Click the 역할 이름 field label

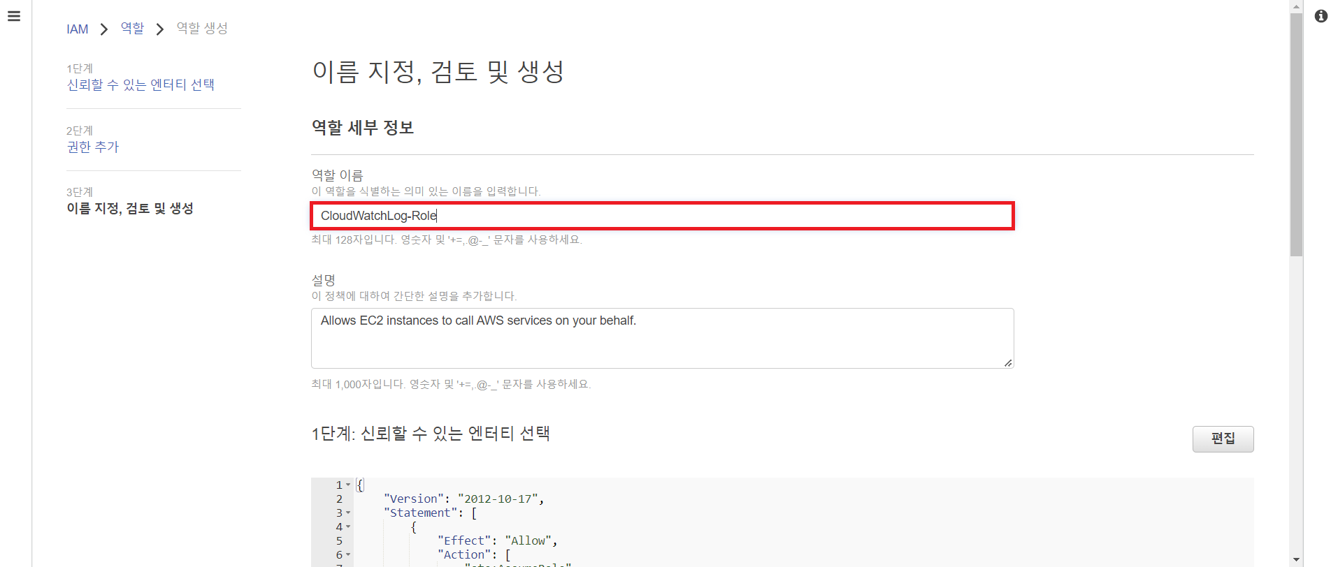pyautogui.click(x=338, y=175)
